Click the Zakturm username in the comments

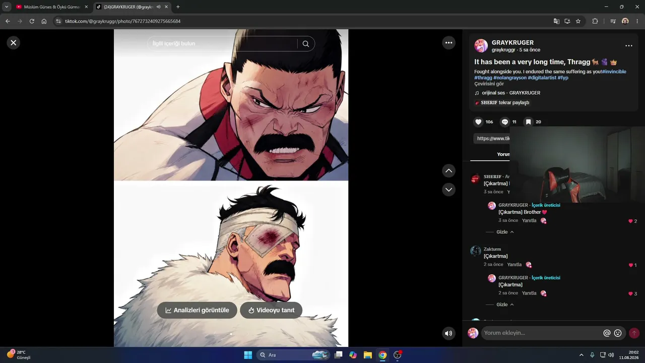click(492, 249)
